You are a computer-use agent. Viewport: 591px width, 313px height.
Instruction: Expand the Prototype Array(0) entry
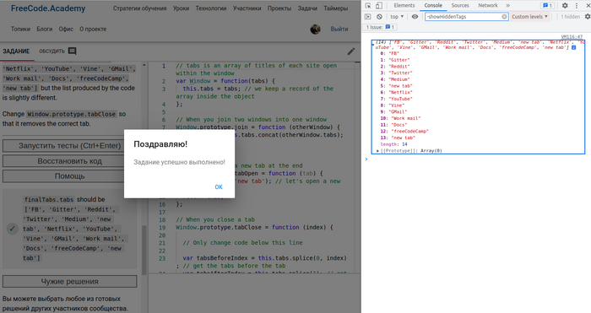[409, 151]
